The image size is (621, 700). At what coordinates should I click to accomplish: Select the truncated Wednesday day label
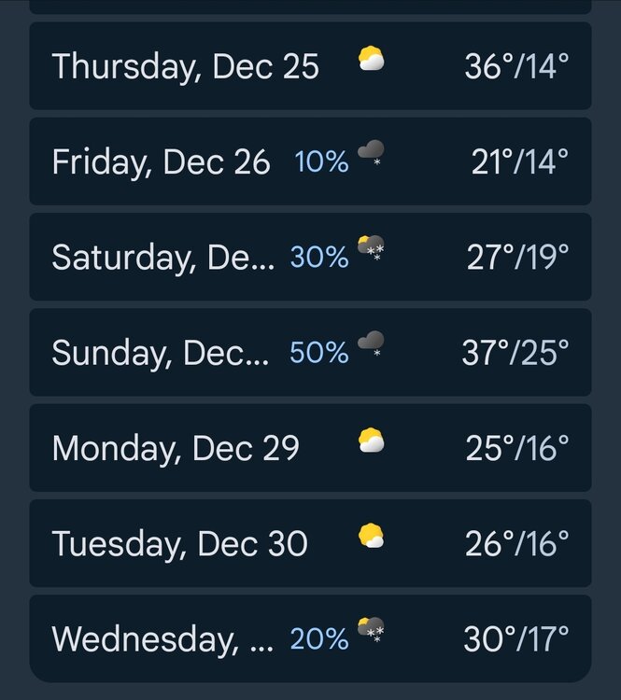tap(162, 639)
